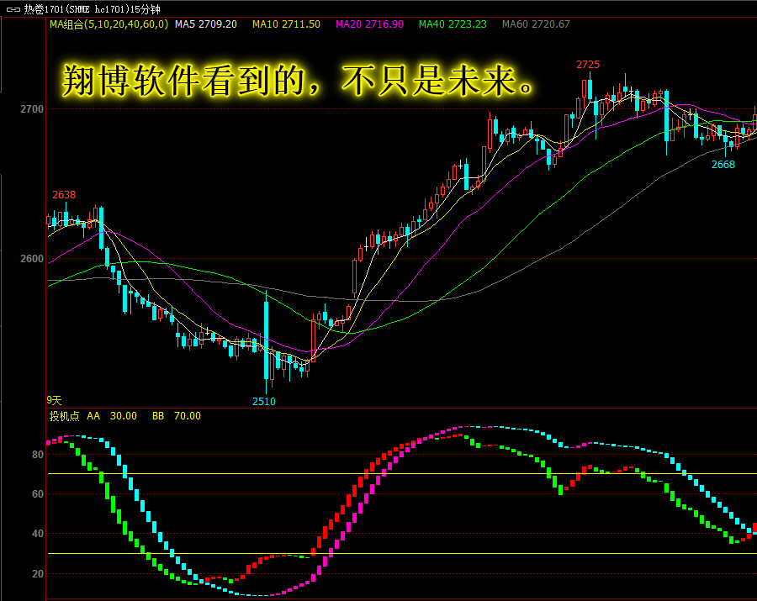
Task: Click the 80 level on oscillator axis
Action: point(38,455)
